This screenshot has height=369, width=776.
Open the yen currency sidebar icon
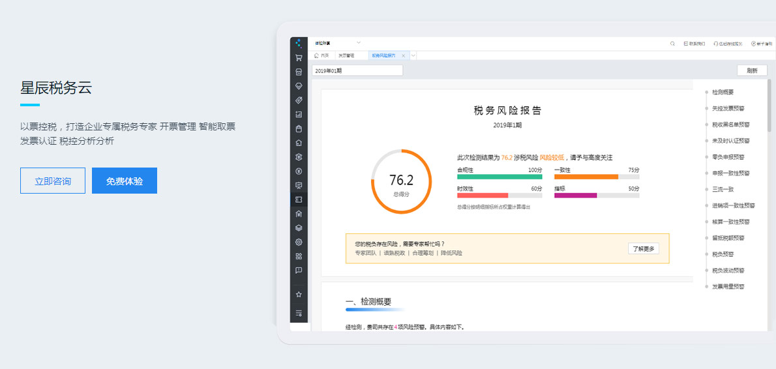(299, 171)
